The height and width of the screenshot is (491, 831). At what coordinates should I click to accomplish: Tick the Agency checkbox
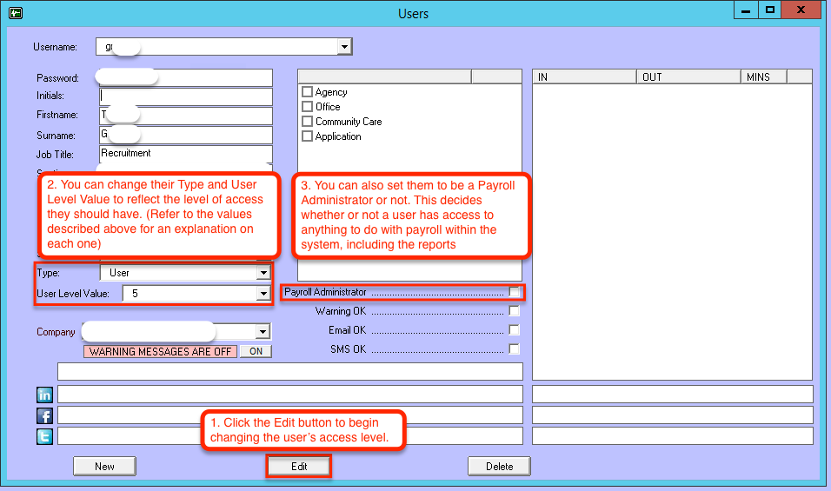[307, 92]
